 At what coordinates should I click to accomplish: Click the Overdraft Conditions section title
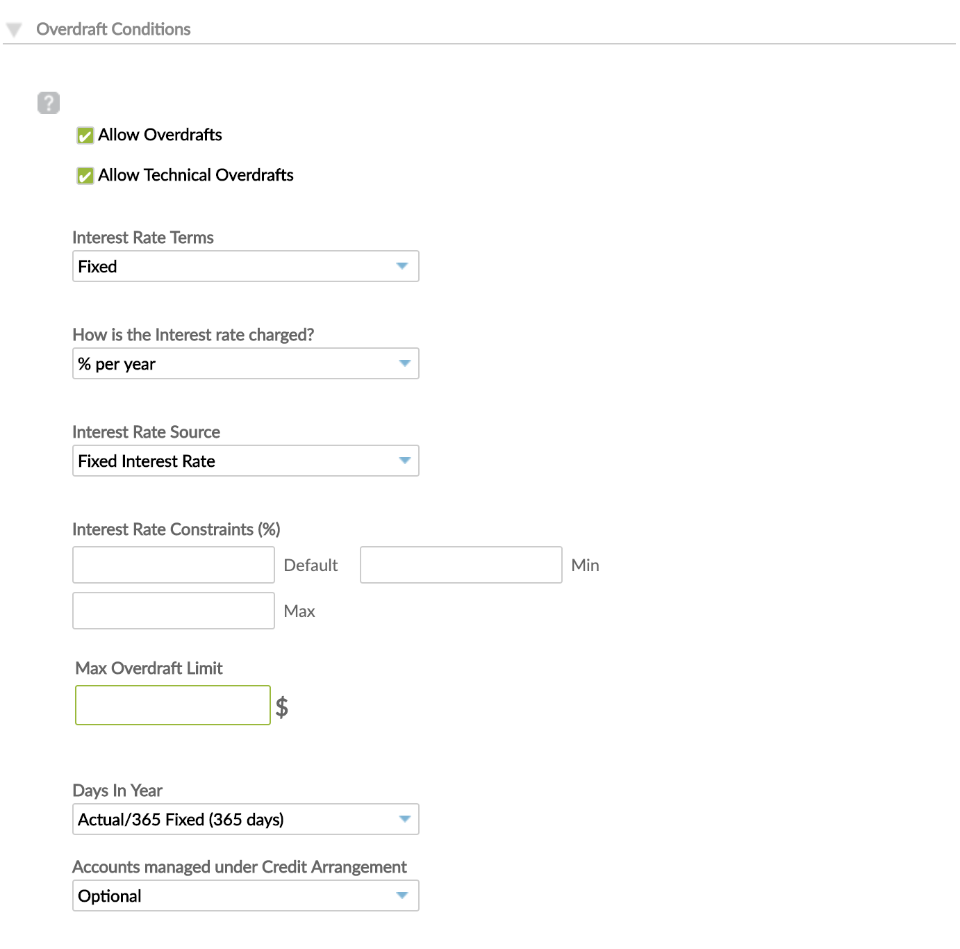point(115,29)
